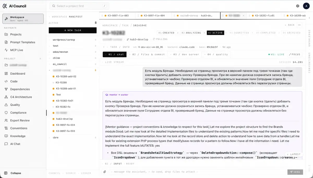
Task: Open task K3-9897-fix-004 in side list
Action: coord(65,125)
